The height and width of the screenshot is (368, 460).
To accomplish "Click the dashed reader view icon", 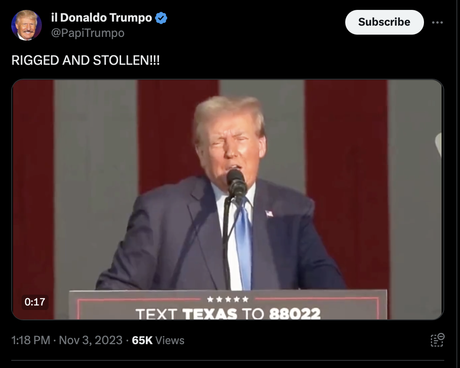I will coord(437,340).
